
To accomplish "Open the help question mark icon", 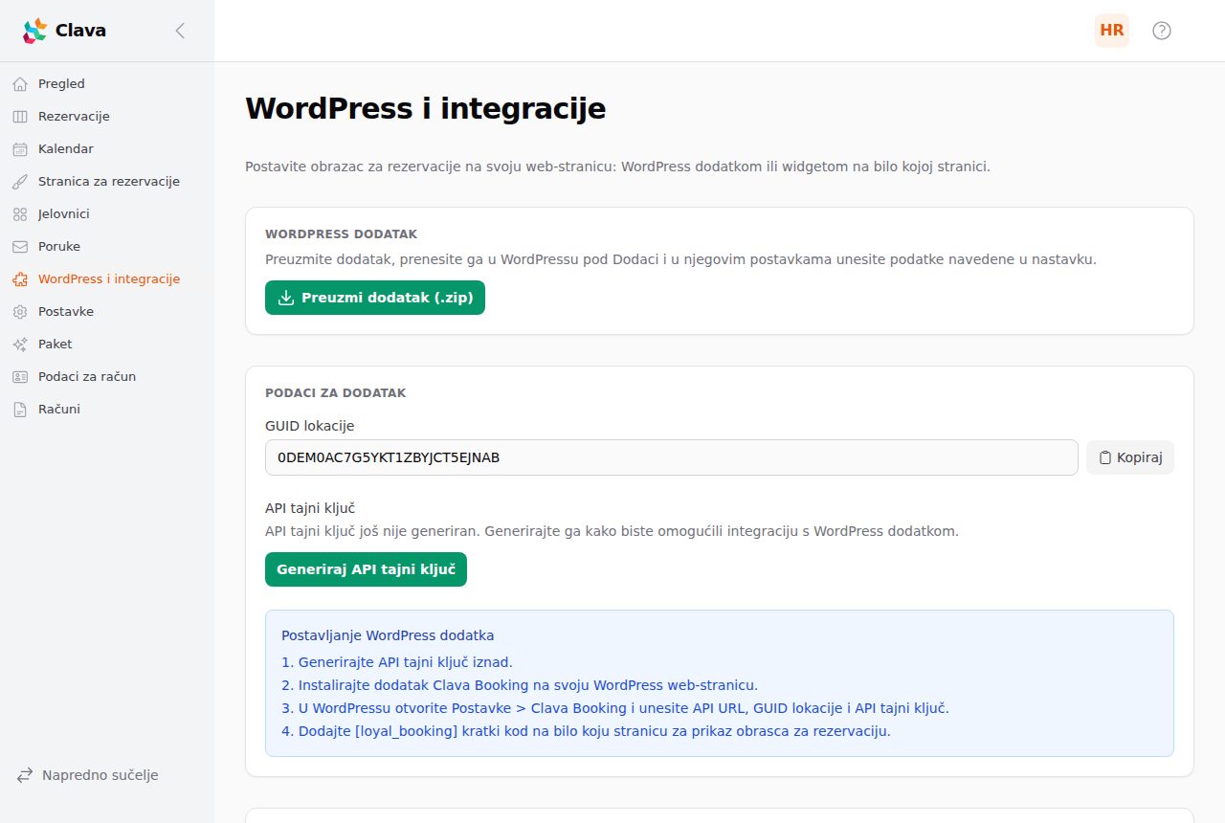I will 1162,31.
